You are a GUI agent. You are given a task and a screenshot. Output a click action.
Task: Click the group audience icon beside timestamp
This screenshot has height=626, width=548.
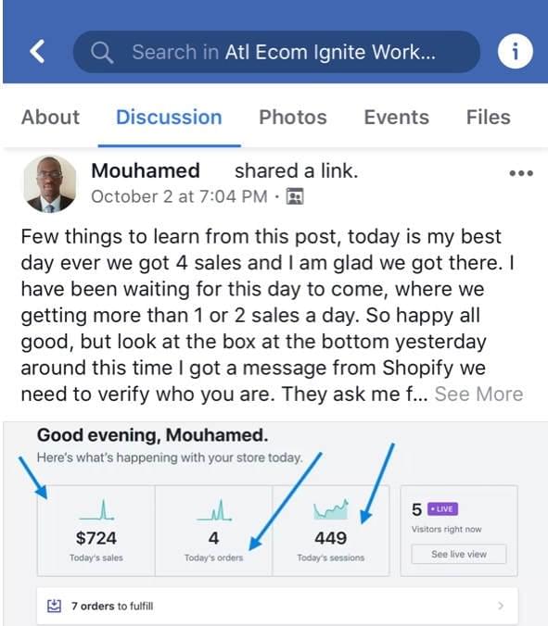[295, 196]
